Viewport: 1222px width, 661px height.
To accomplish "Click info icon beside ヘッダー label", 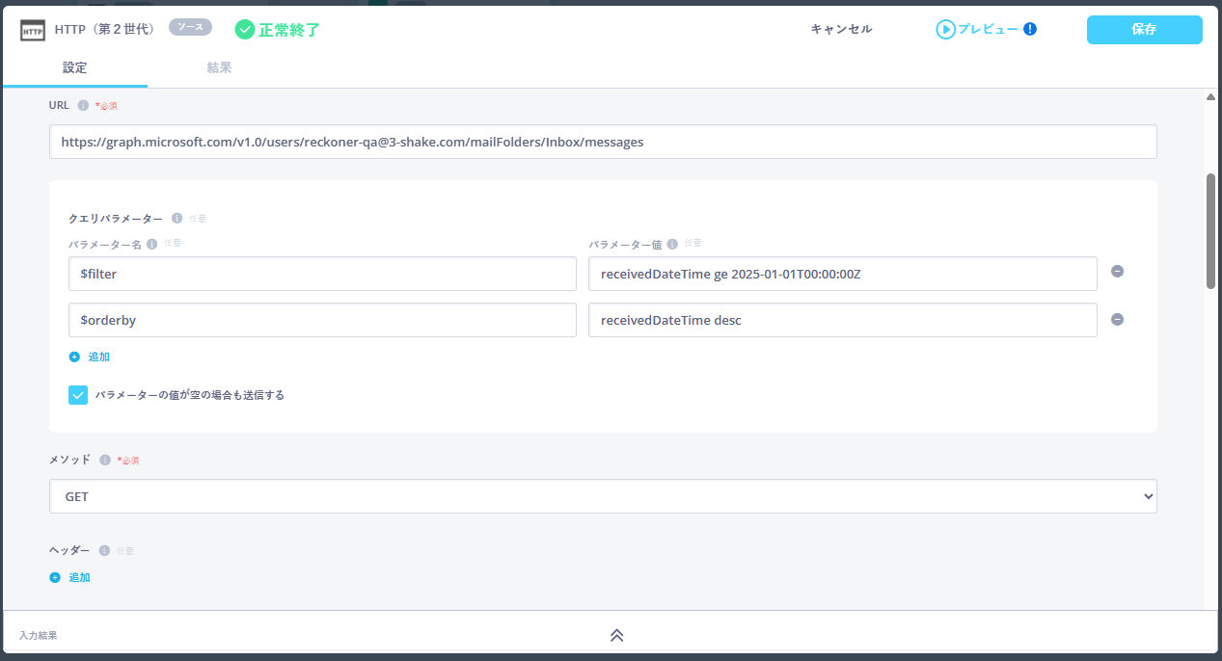I will [x=104, y=550].
